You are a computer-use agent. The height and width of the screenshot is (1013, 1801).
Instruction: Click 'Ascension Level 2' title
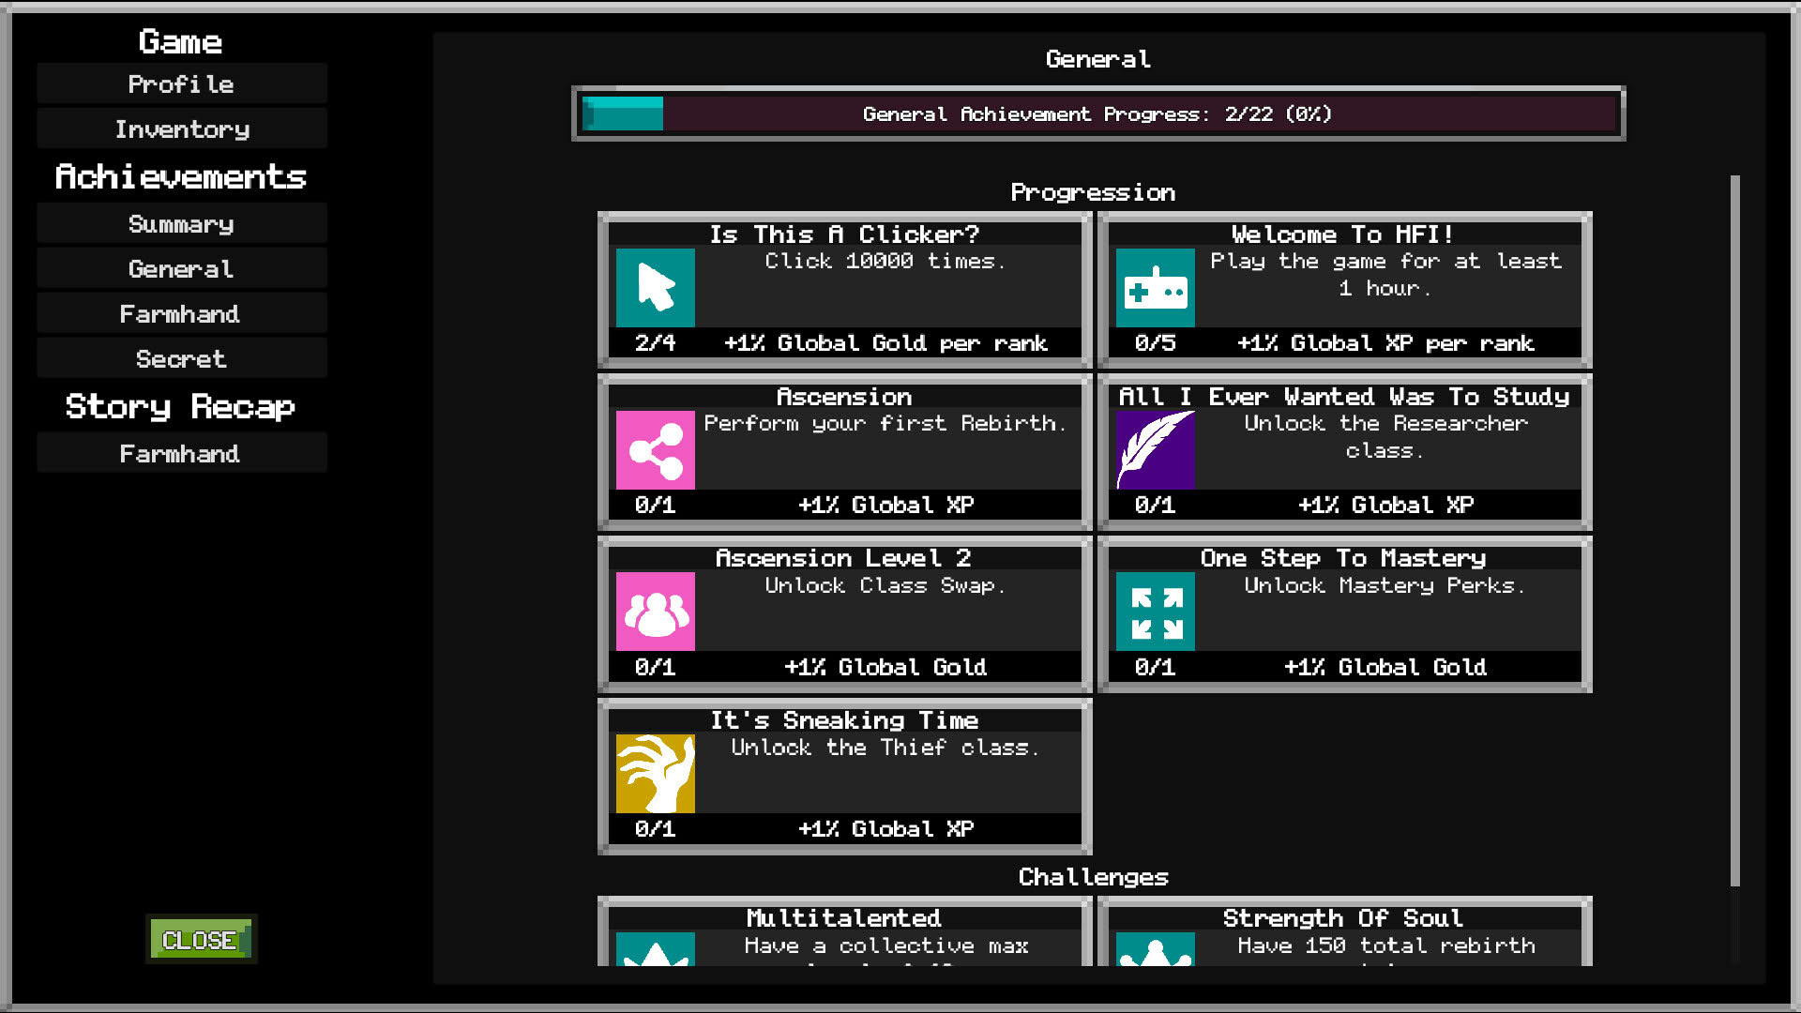[843, 557]
